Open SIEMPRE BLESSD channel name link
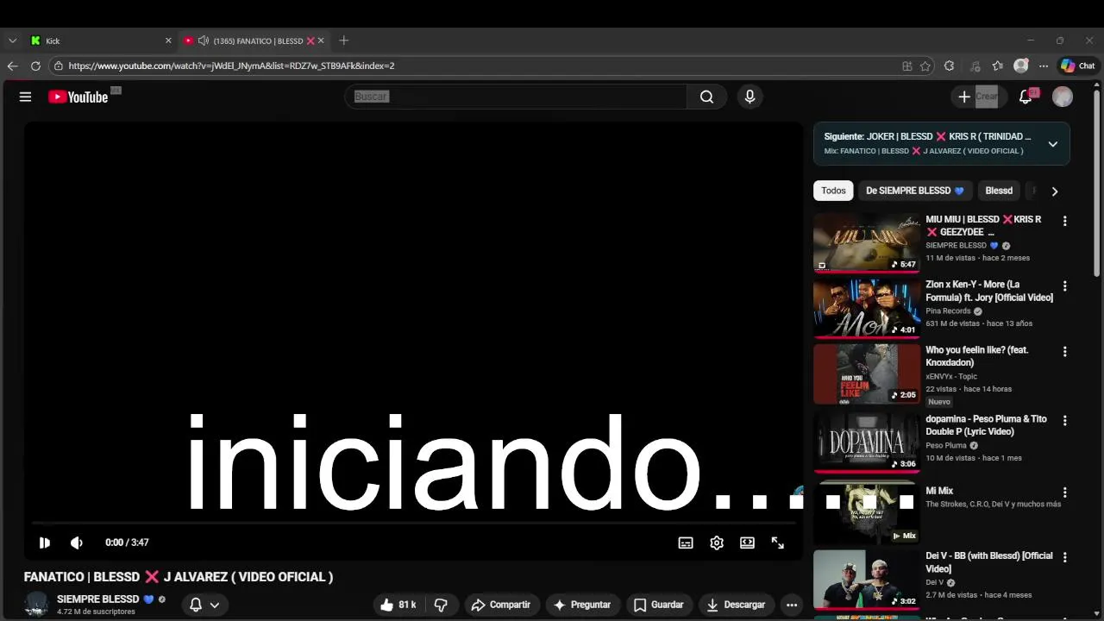1104x621 pixels. point(97,599)
